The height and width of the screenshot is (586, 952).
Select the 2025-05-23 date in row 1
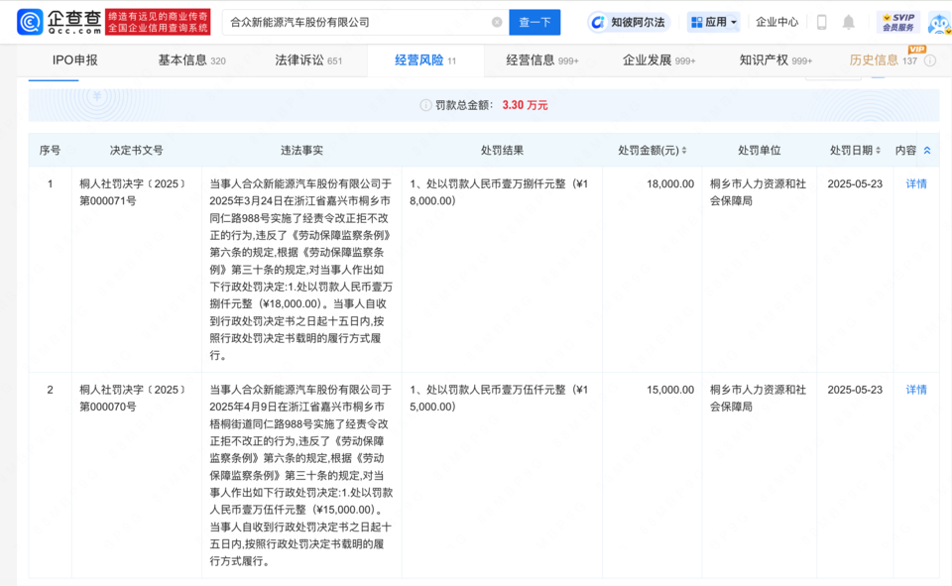[855, 183]
